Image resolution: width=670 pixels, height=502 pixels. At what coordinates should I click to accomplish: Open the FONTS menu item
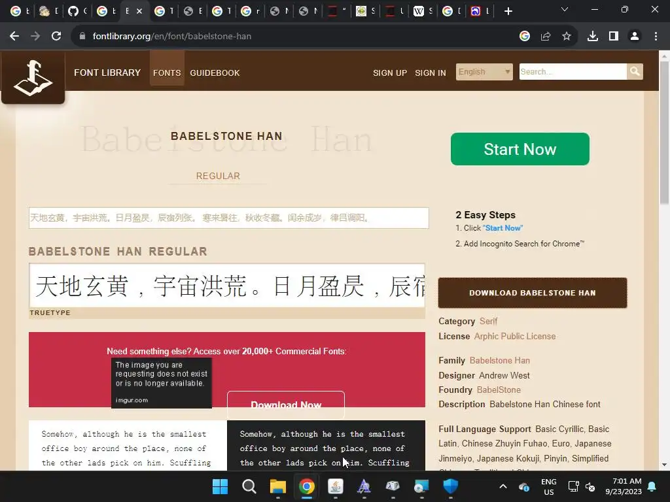[167, 73]
